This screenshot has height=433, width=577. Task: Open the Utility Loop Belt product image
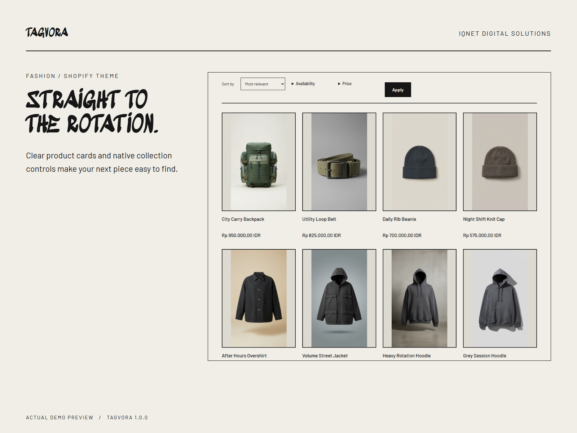(339, 162)
